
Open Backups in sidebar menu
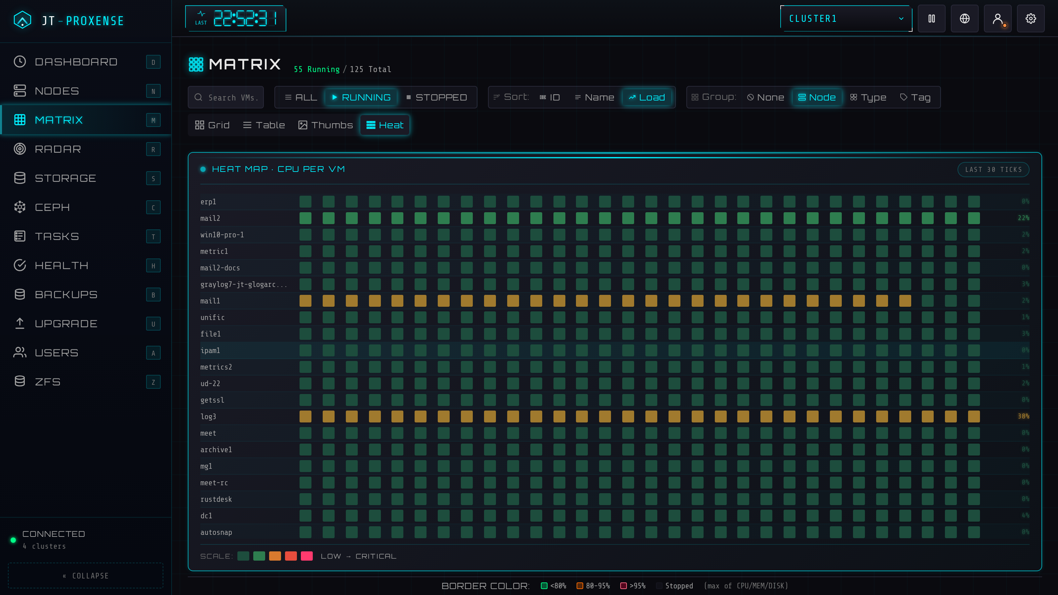[86, 295]
